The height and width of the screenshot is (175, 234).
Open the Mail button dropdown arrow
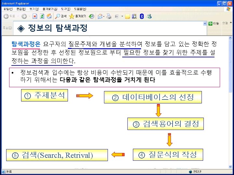(104, 16)
